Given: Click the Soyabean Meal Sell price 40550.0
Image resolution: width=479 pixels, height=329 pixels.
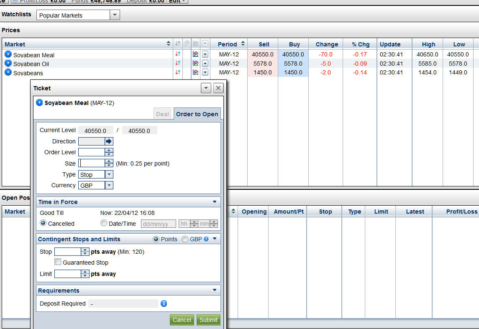Looking at the screenshot, I should pos(262,54).
